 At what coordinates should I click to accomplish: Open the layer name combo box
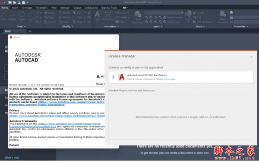(x=164, y=13)
